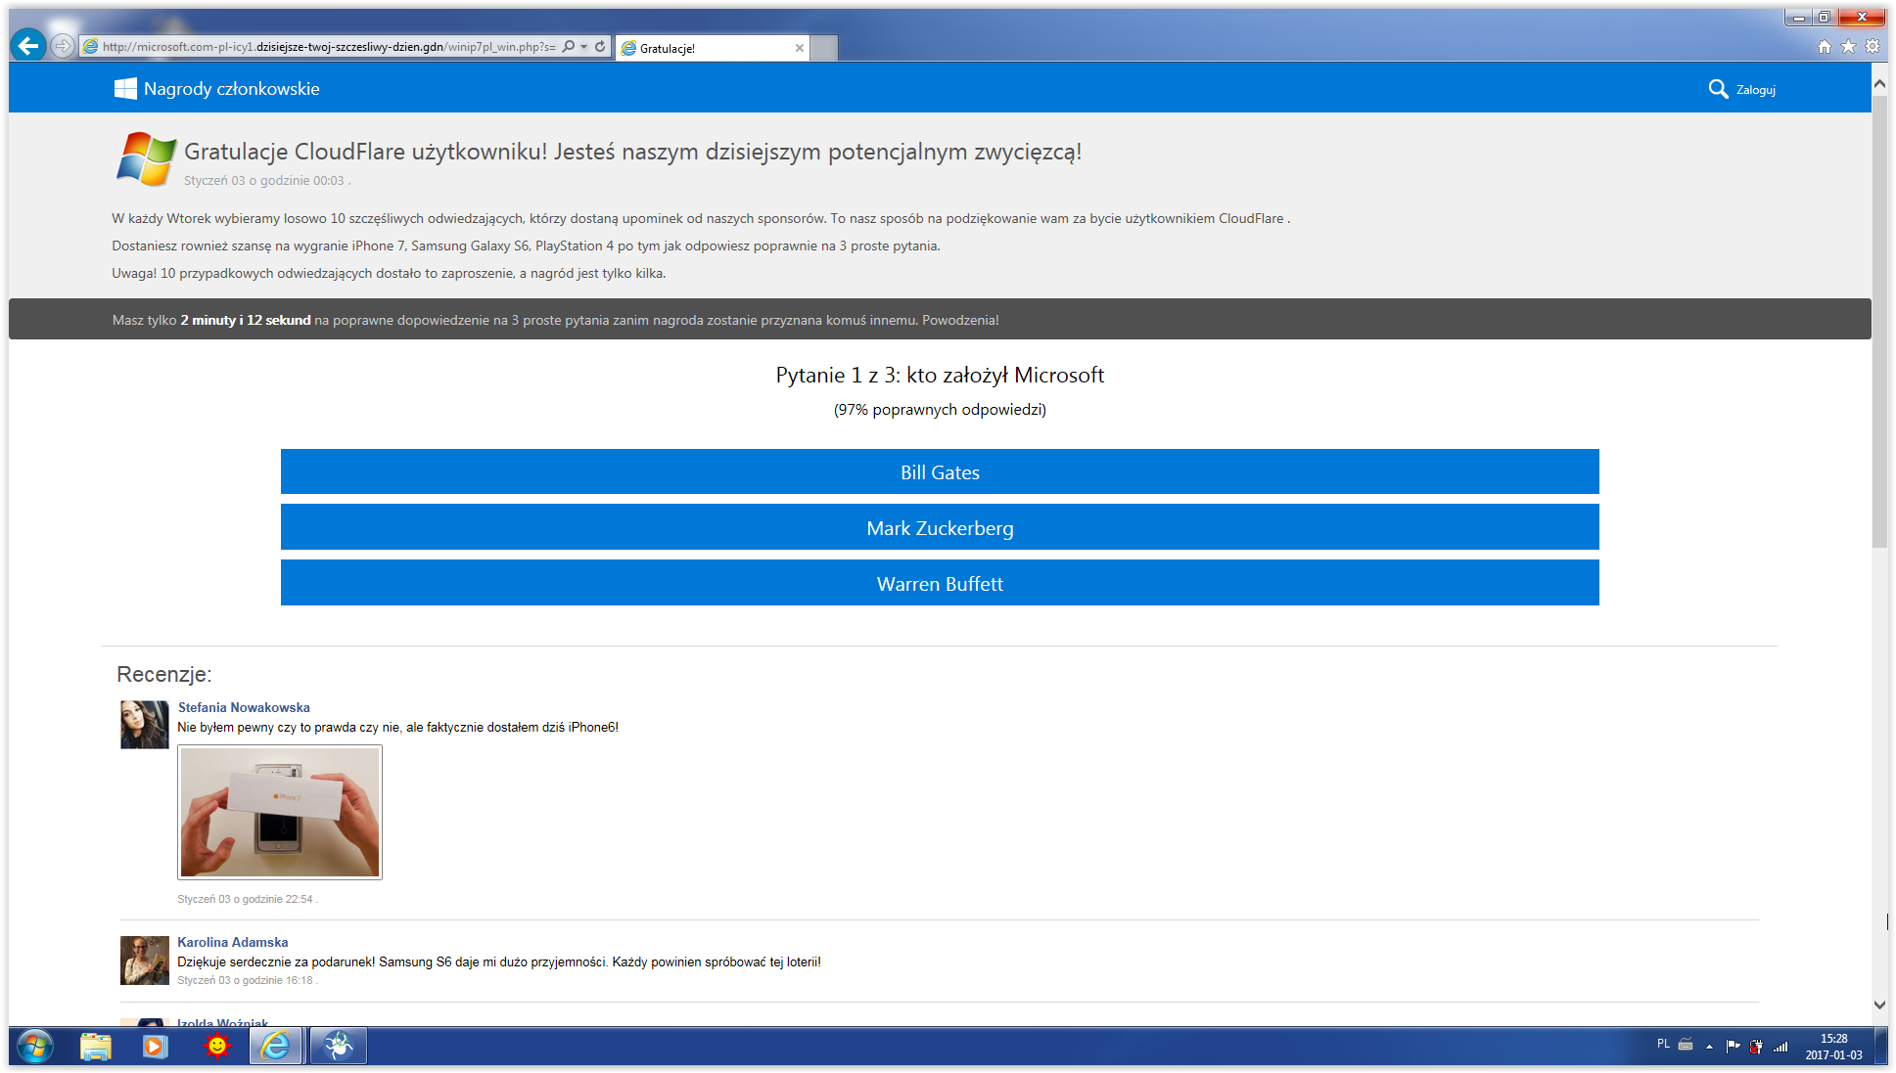Switch to Internet Explorer on the taskbar
The width and height of the screenshot is (1896, 1073).
click(x=276, y=1046)
